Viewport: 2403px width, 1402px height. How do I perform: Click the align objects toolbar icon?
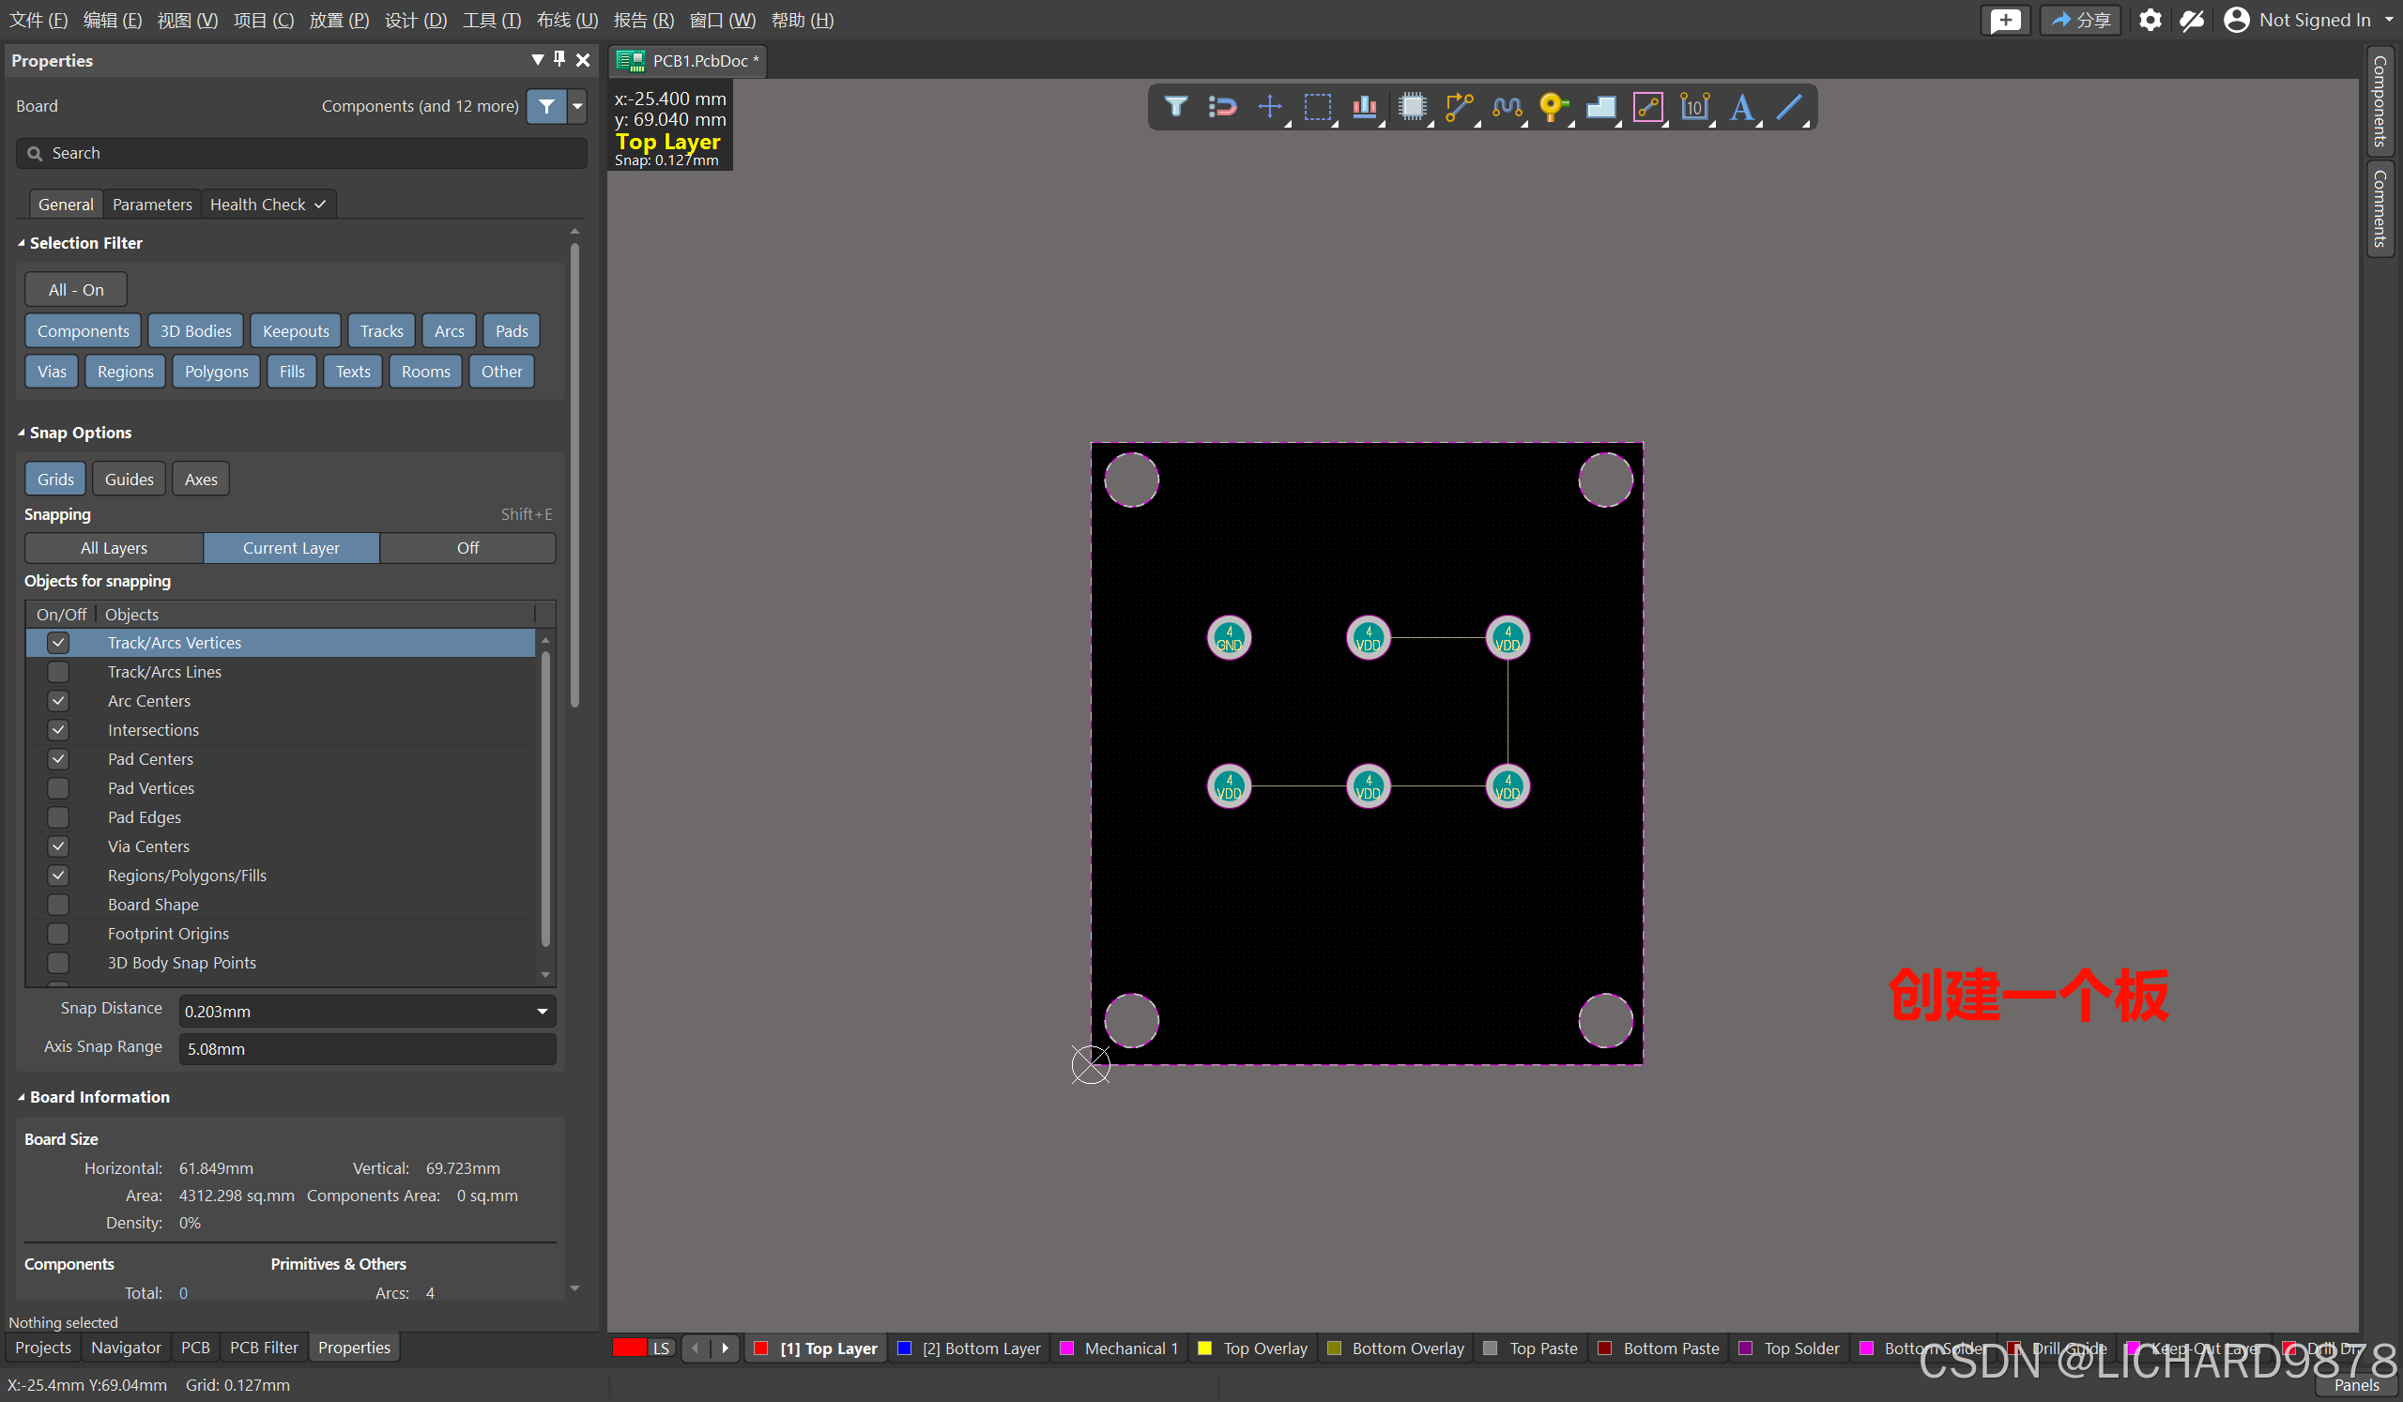(x=1365, y=106)
